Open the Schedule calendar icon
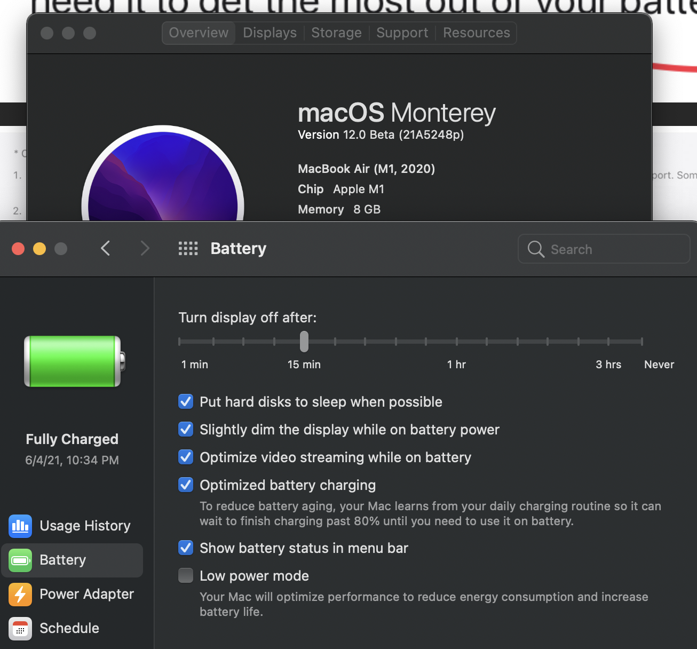The width and height of the screenshot is (697, 649). click(20, 628)
